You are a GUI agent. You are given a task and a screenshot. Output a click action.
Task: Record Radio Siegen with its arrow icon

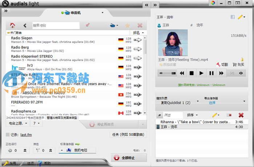point(137,40)
